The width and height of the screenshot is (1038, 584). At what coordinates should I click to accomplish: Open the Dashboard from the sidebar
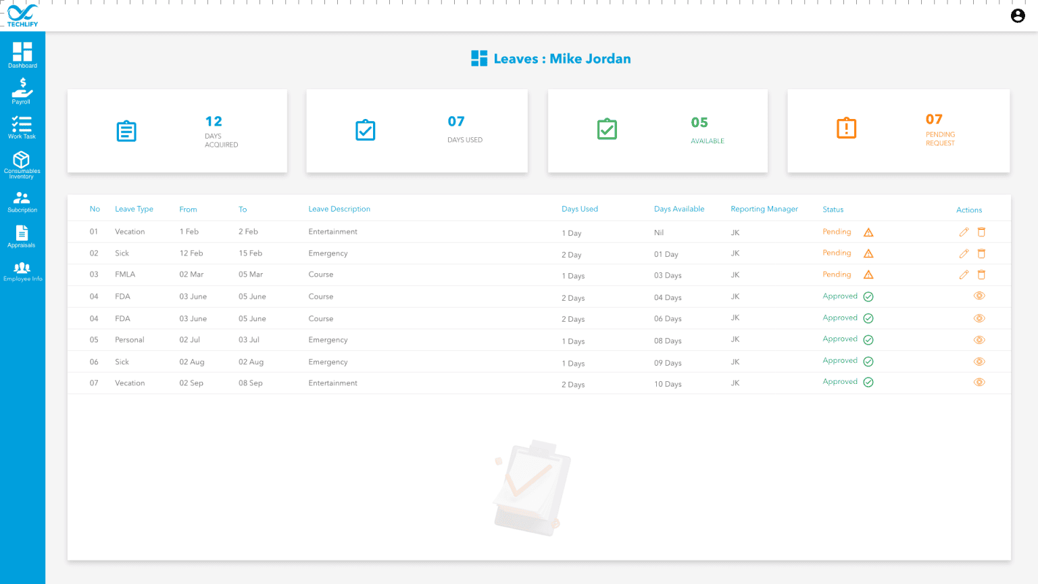pos(22,55)
